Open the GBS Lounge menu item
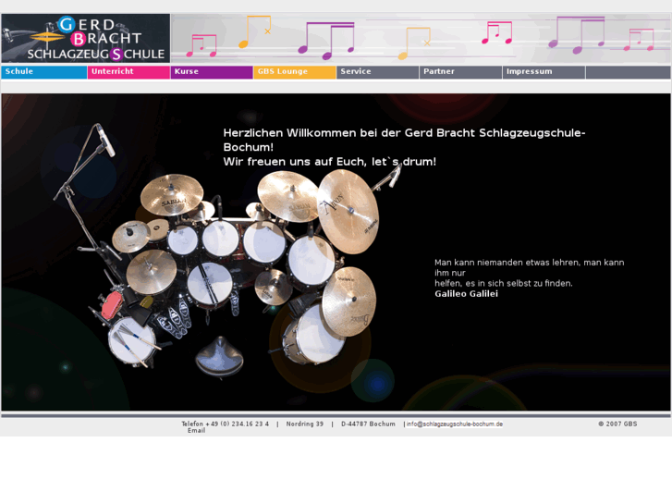This screenshot has width=672, height=504. [x=295, y=72]
